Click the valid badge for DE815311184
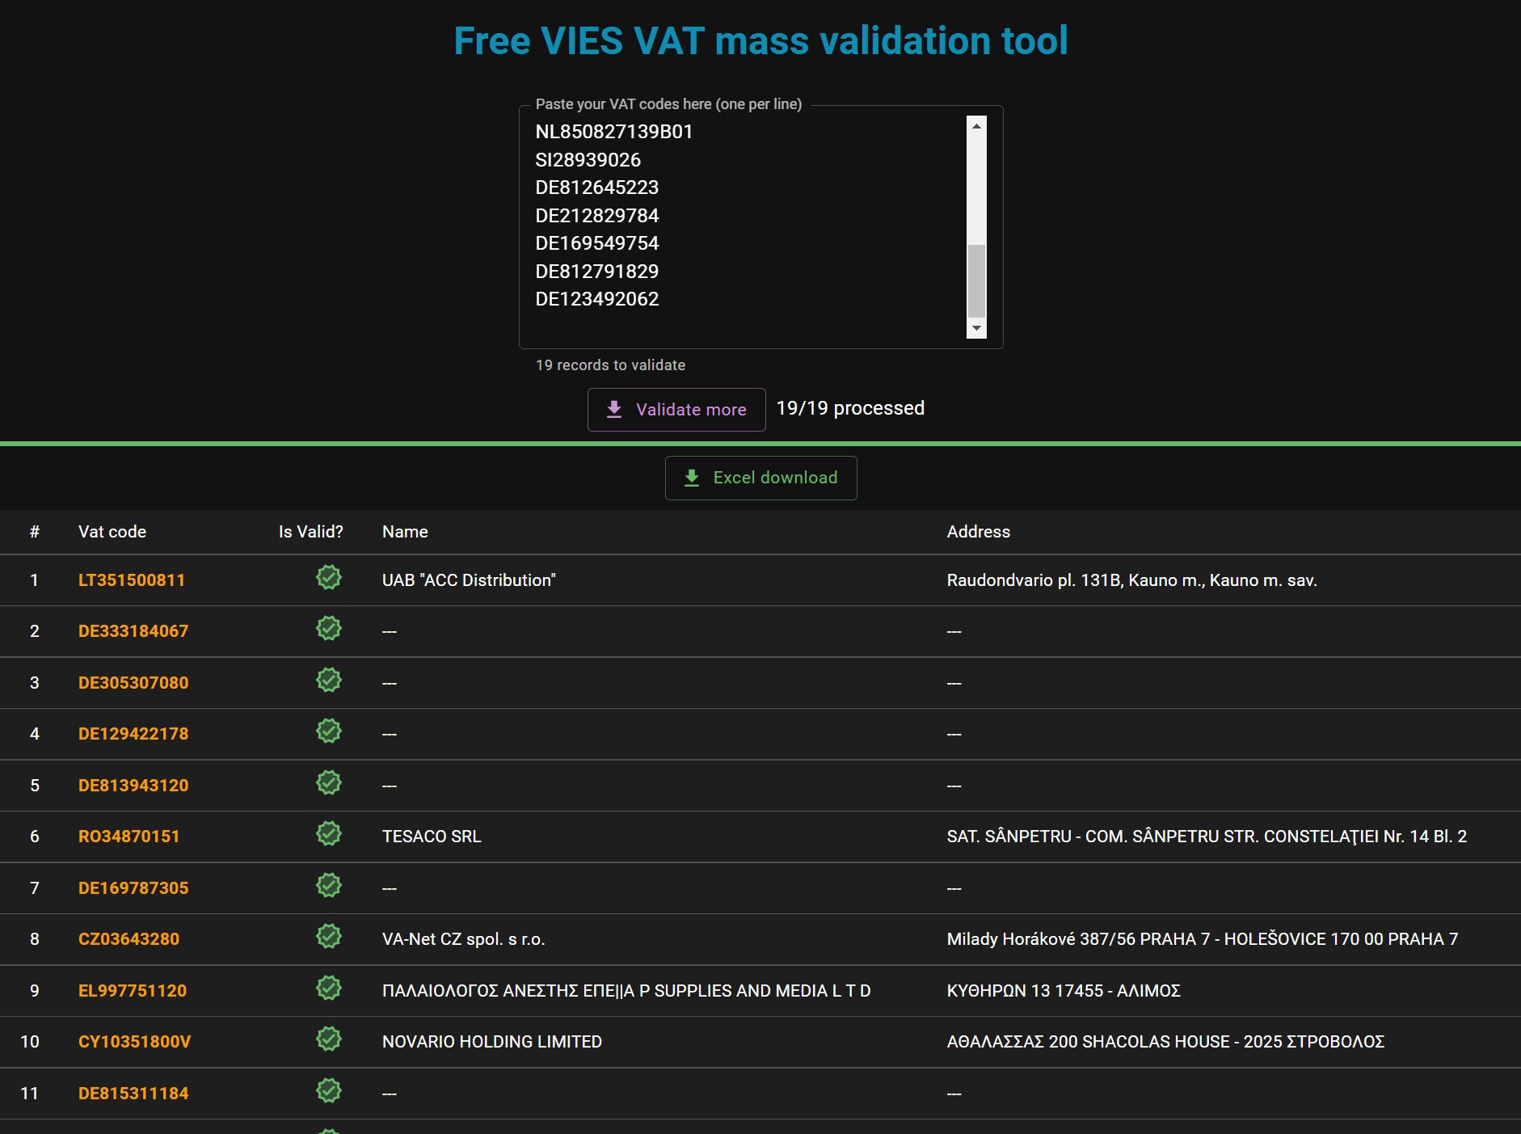The width and height of the screenshot is (1521, 1134). click(328, 1091)
